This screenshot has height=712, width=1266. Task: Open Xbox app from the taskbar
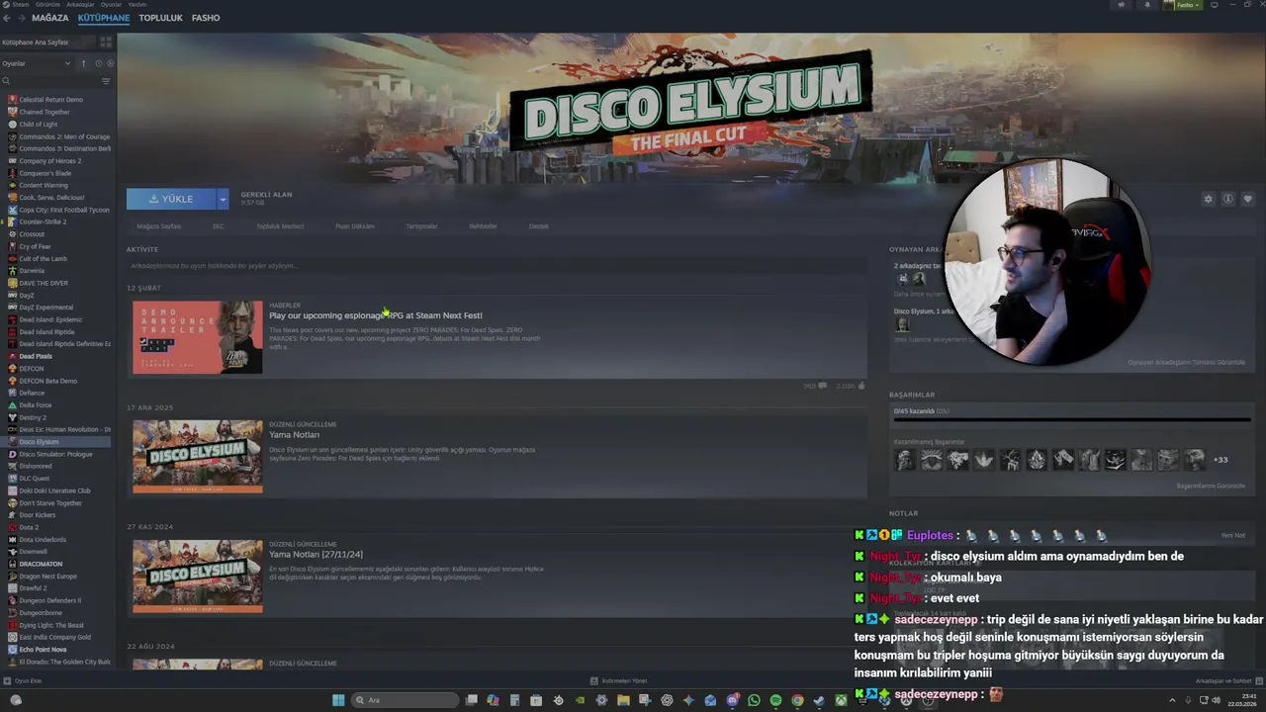(841, 700)
